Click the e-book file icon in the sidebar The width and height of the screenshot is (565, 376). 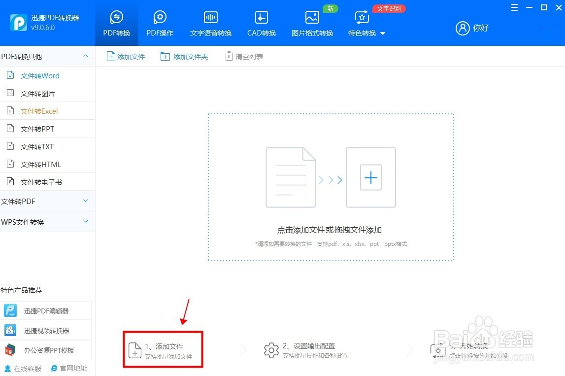[10, 181]
